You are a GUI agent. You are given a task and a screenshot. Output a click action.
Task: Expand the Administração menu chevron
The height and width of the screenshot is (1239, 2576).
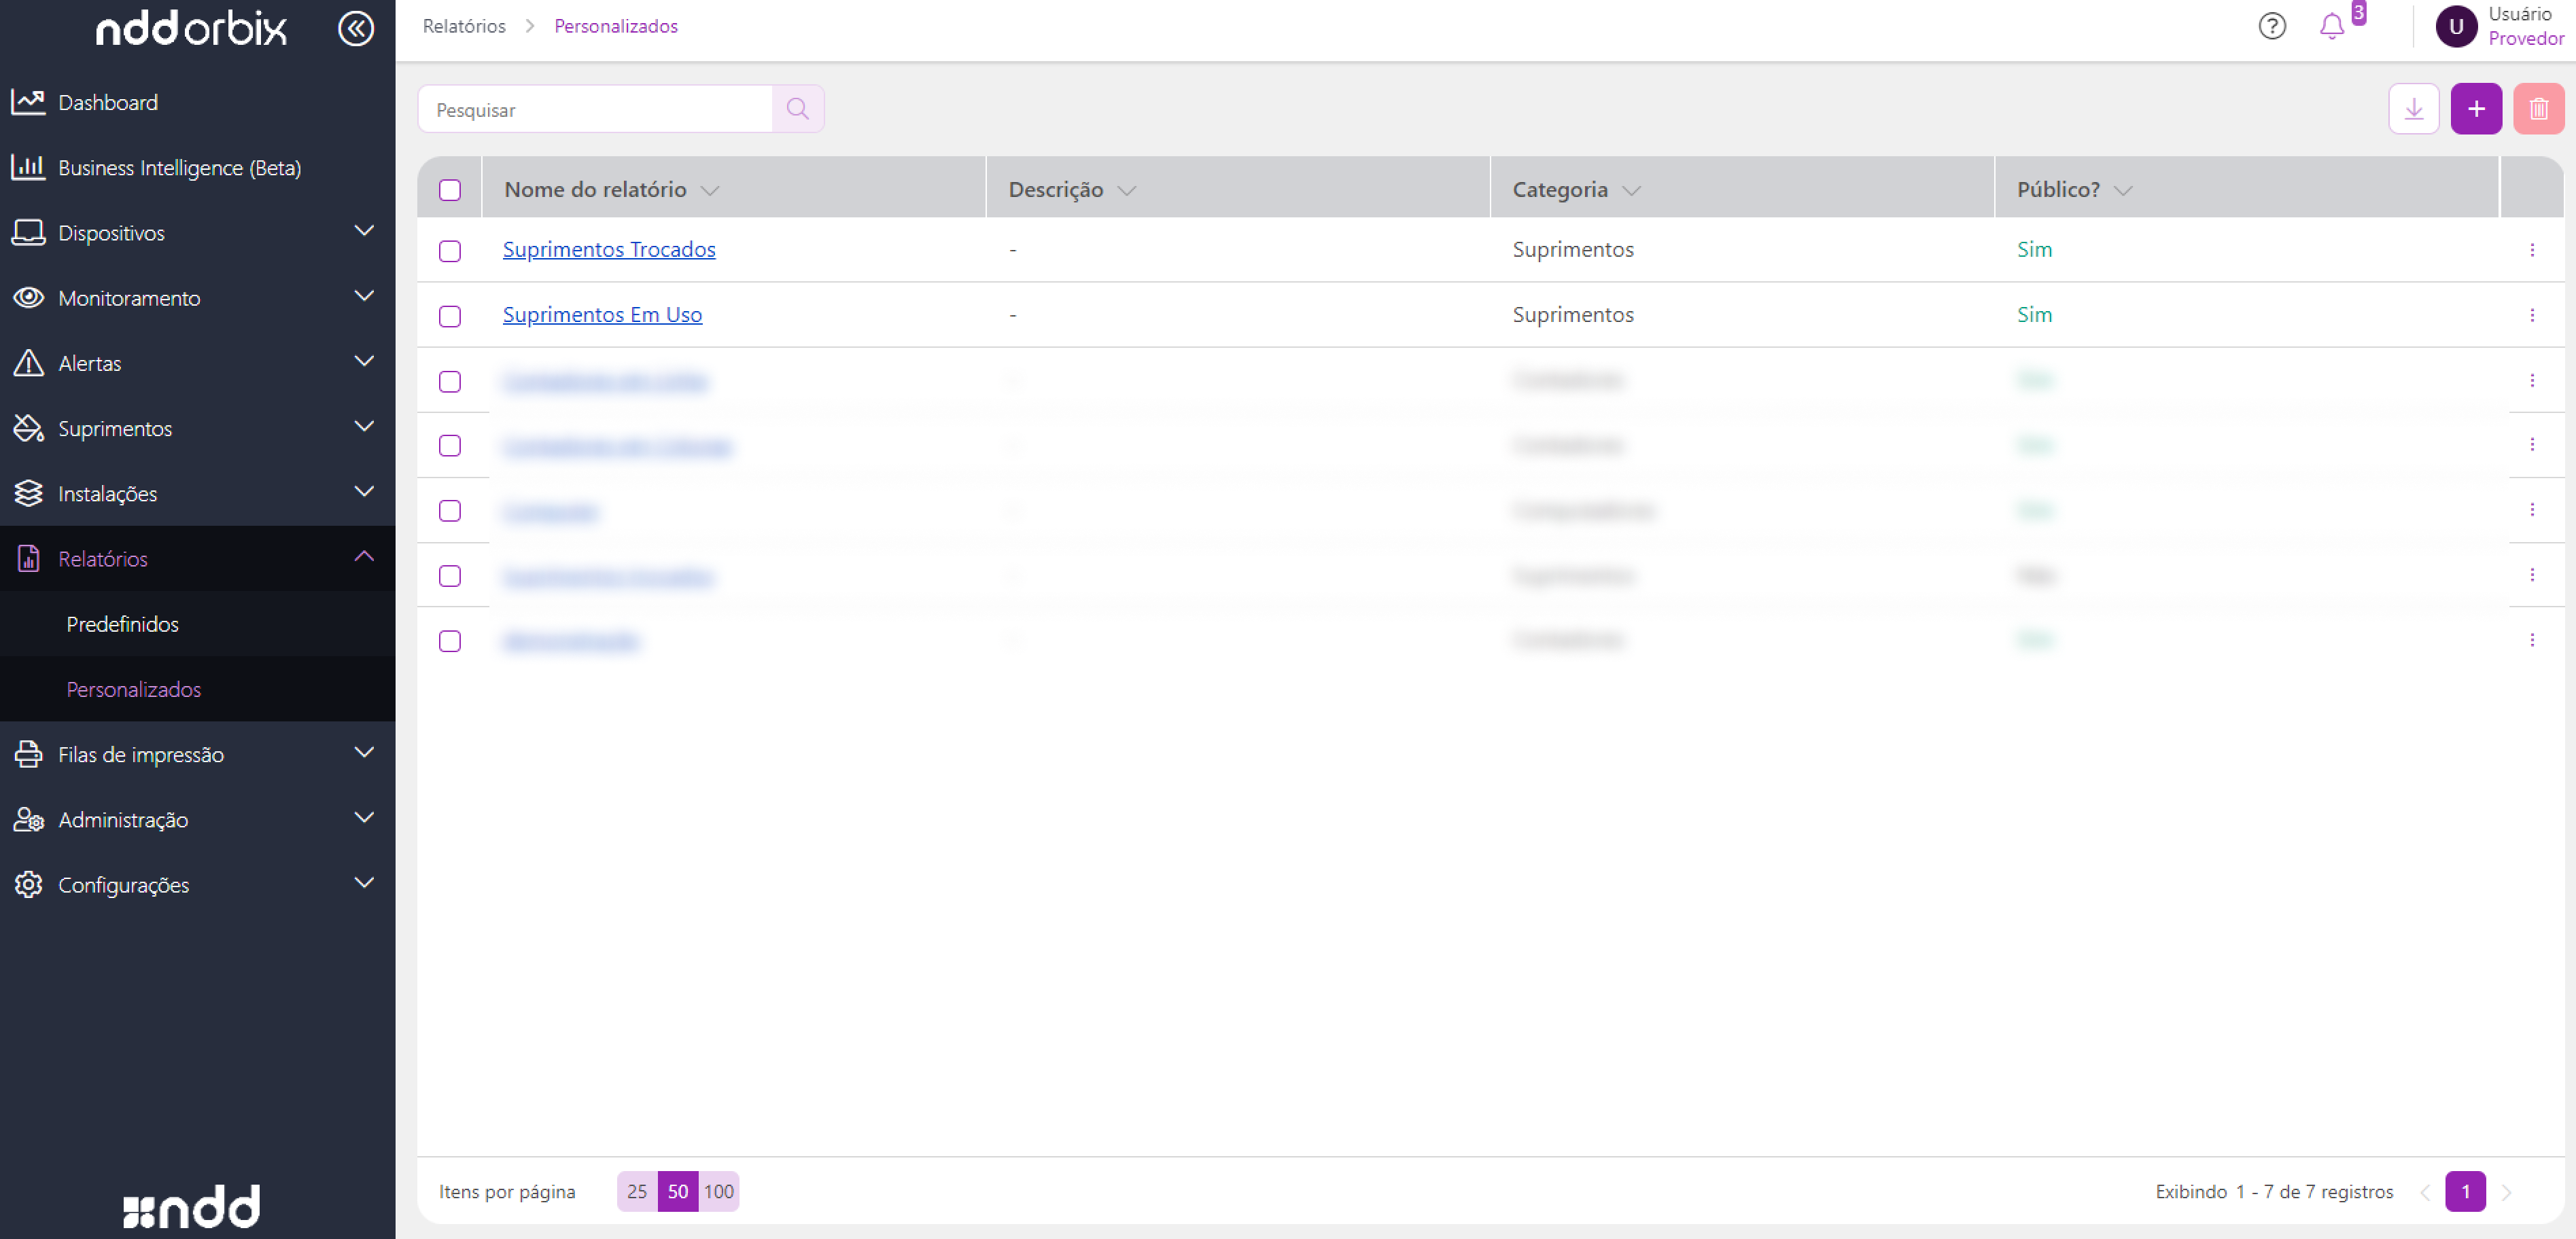point(364,817)
